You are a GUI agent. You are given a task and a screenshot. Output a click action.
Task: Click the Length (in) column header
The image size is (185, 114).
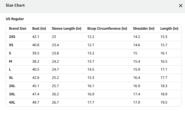pos(169,29)
